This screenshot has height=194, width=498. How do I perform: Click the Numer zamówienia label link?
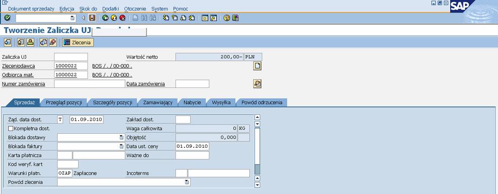coord(23,84)
